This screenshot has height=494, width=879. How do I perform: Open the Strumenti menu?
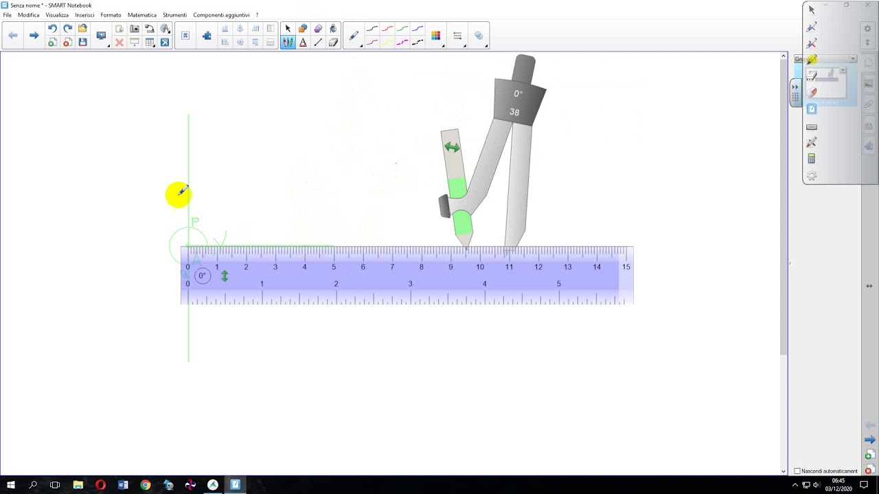[174, 15]
